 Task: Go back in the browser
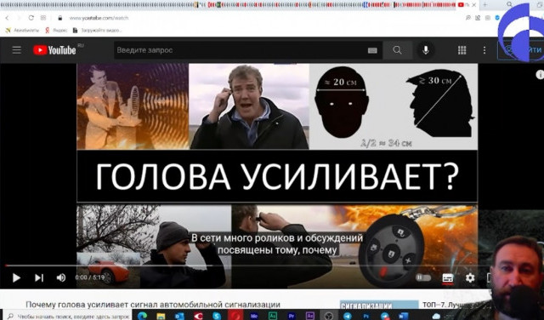[x=8, y=18]
